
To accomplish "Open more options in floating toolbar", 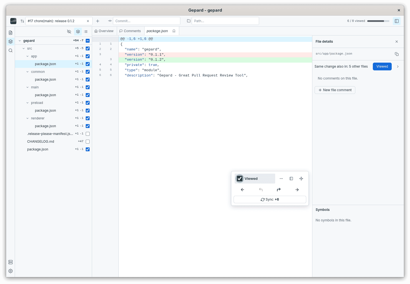I will tap(281, 179).
